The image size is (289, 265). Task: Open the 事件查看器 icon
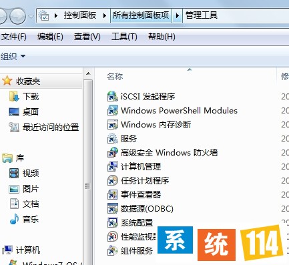click(x=112, y=195)
